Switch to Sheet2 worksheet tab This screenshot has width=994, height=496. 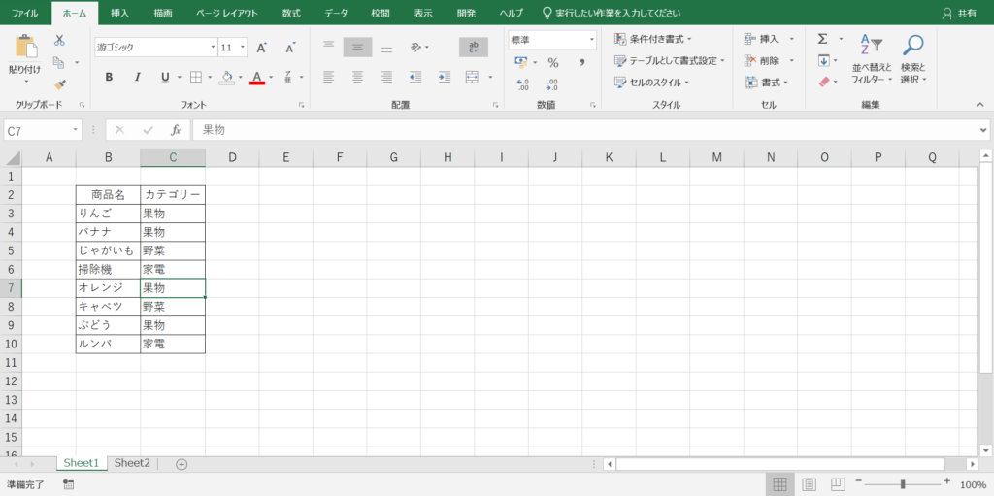pyautogui.click(x=132, y=463)
